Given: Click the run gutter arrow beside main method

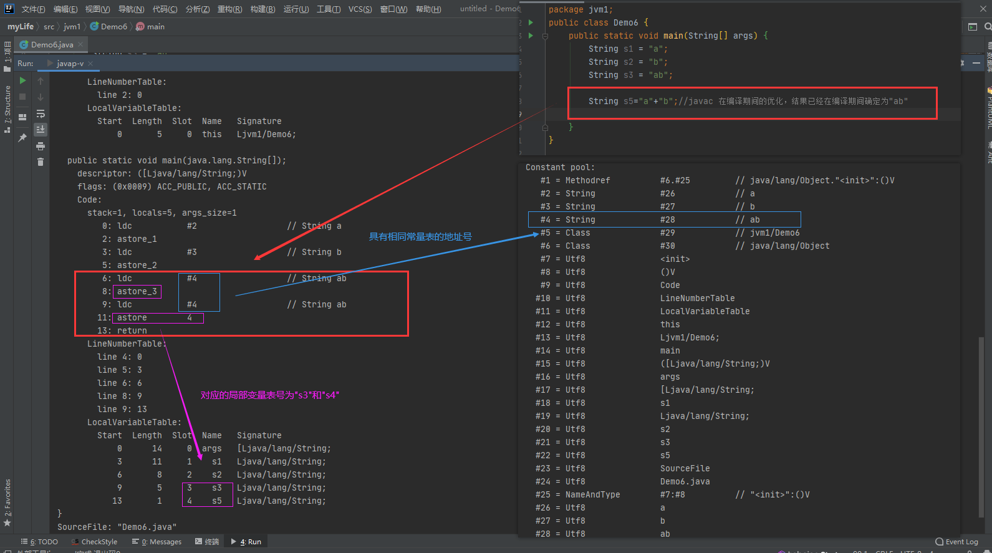Looking at the screenshot, I should coord(531,36).
